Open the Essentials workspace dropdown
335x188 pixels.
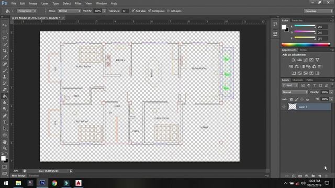pos(318,11)
